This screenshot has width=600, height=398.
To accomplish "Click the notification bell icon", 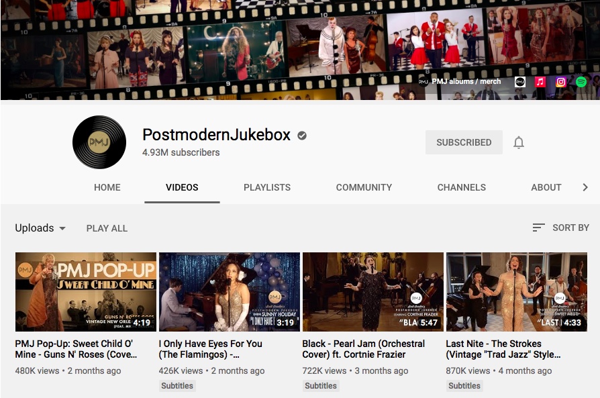I will (519, 142).
